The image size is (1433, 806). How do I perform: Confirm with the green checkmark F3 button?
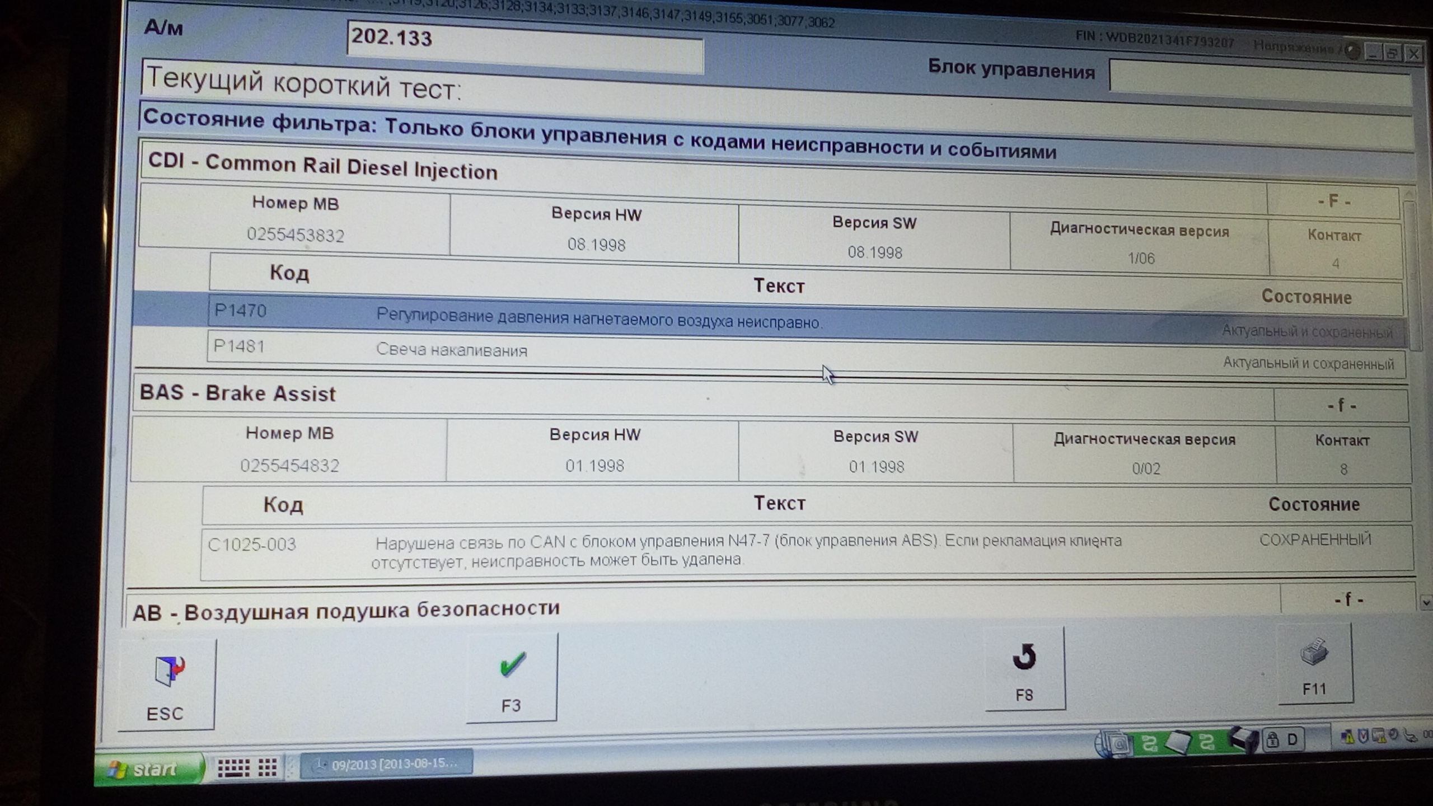pos(512,678)
